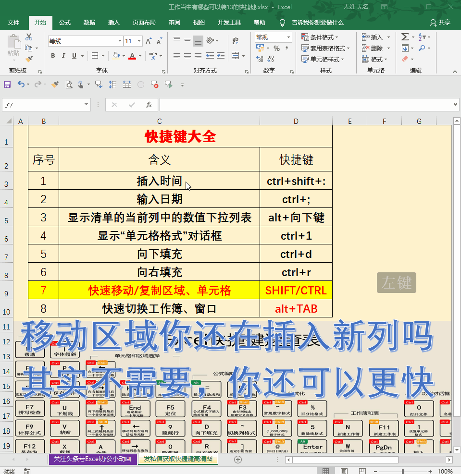Screen dimensions: 461x474
Task: Switch to the 开发工具 tab
Action: click(x=229, y=23)
